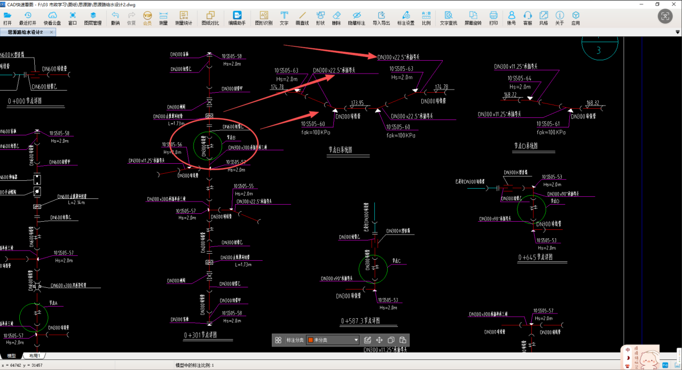The height and width of the screenshot is (370, 682).
Task: Click 模型中的标注比例:1 status text
Action: [194, 365]
